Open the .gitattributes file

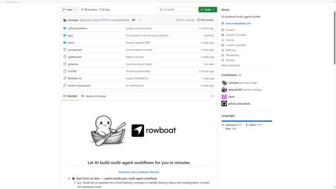click(x=74, y=57)
